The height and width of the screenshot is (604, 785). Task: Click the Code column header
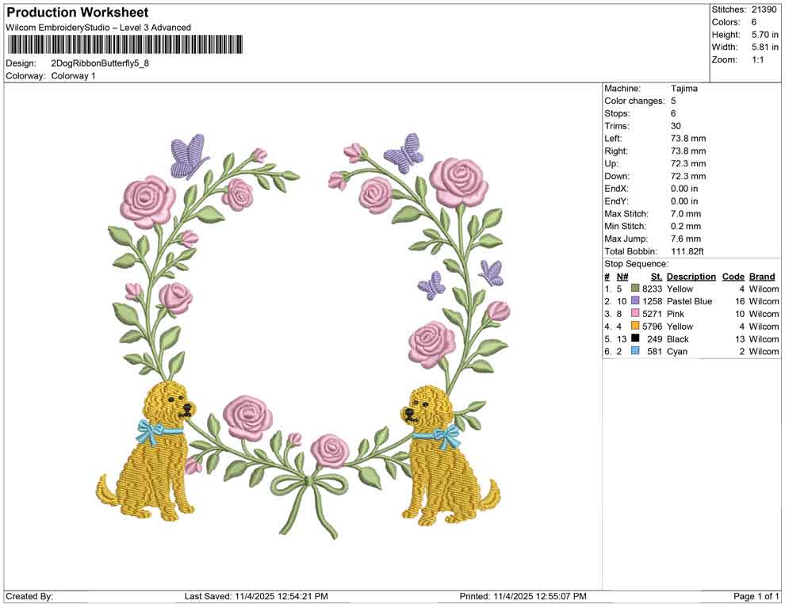pyautogui.click(x=733, y=276)
